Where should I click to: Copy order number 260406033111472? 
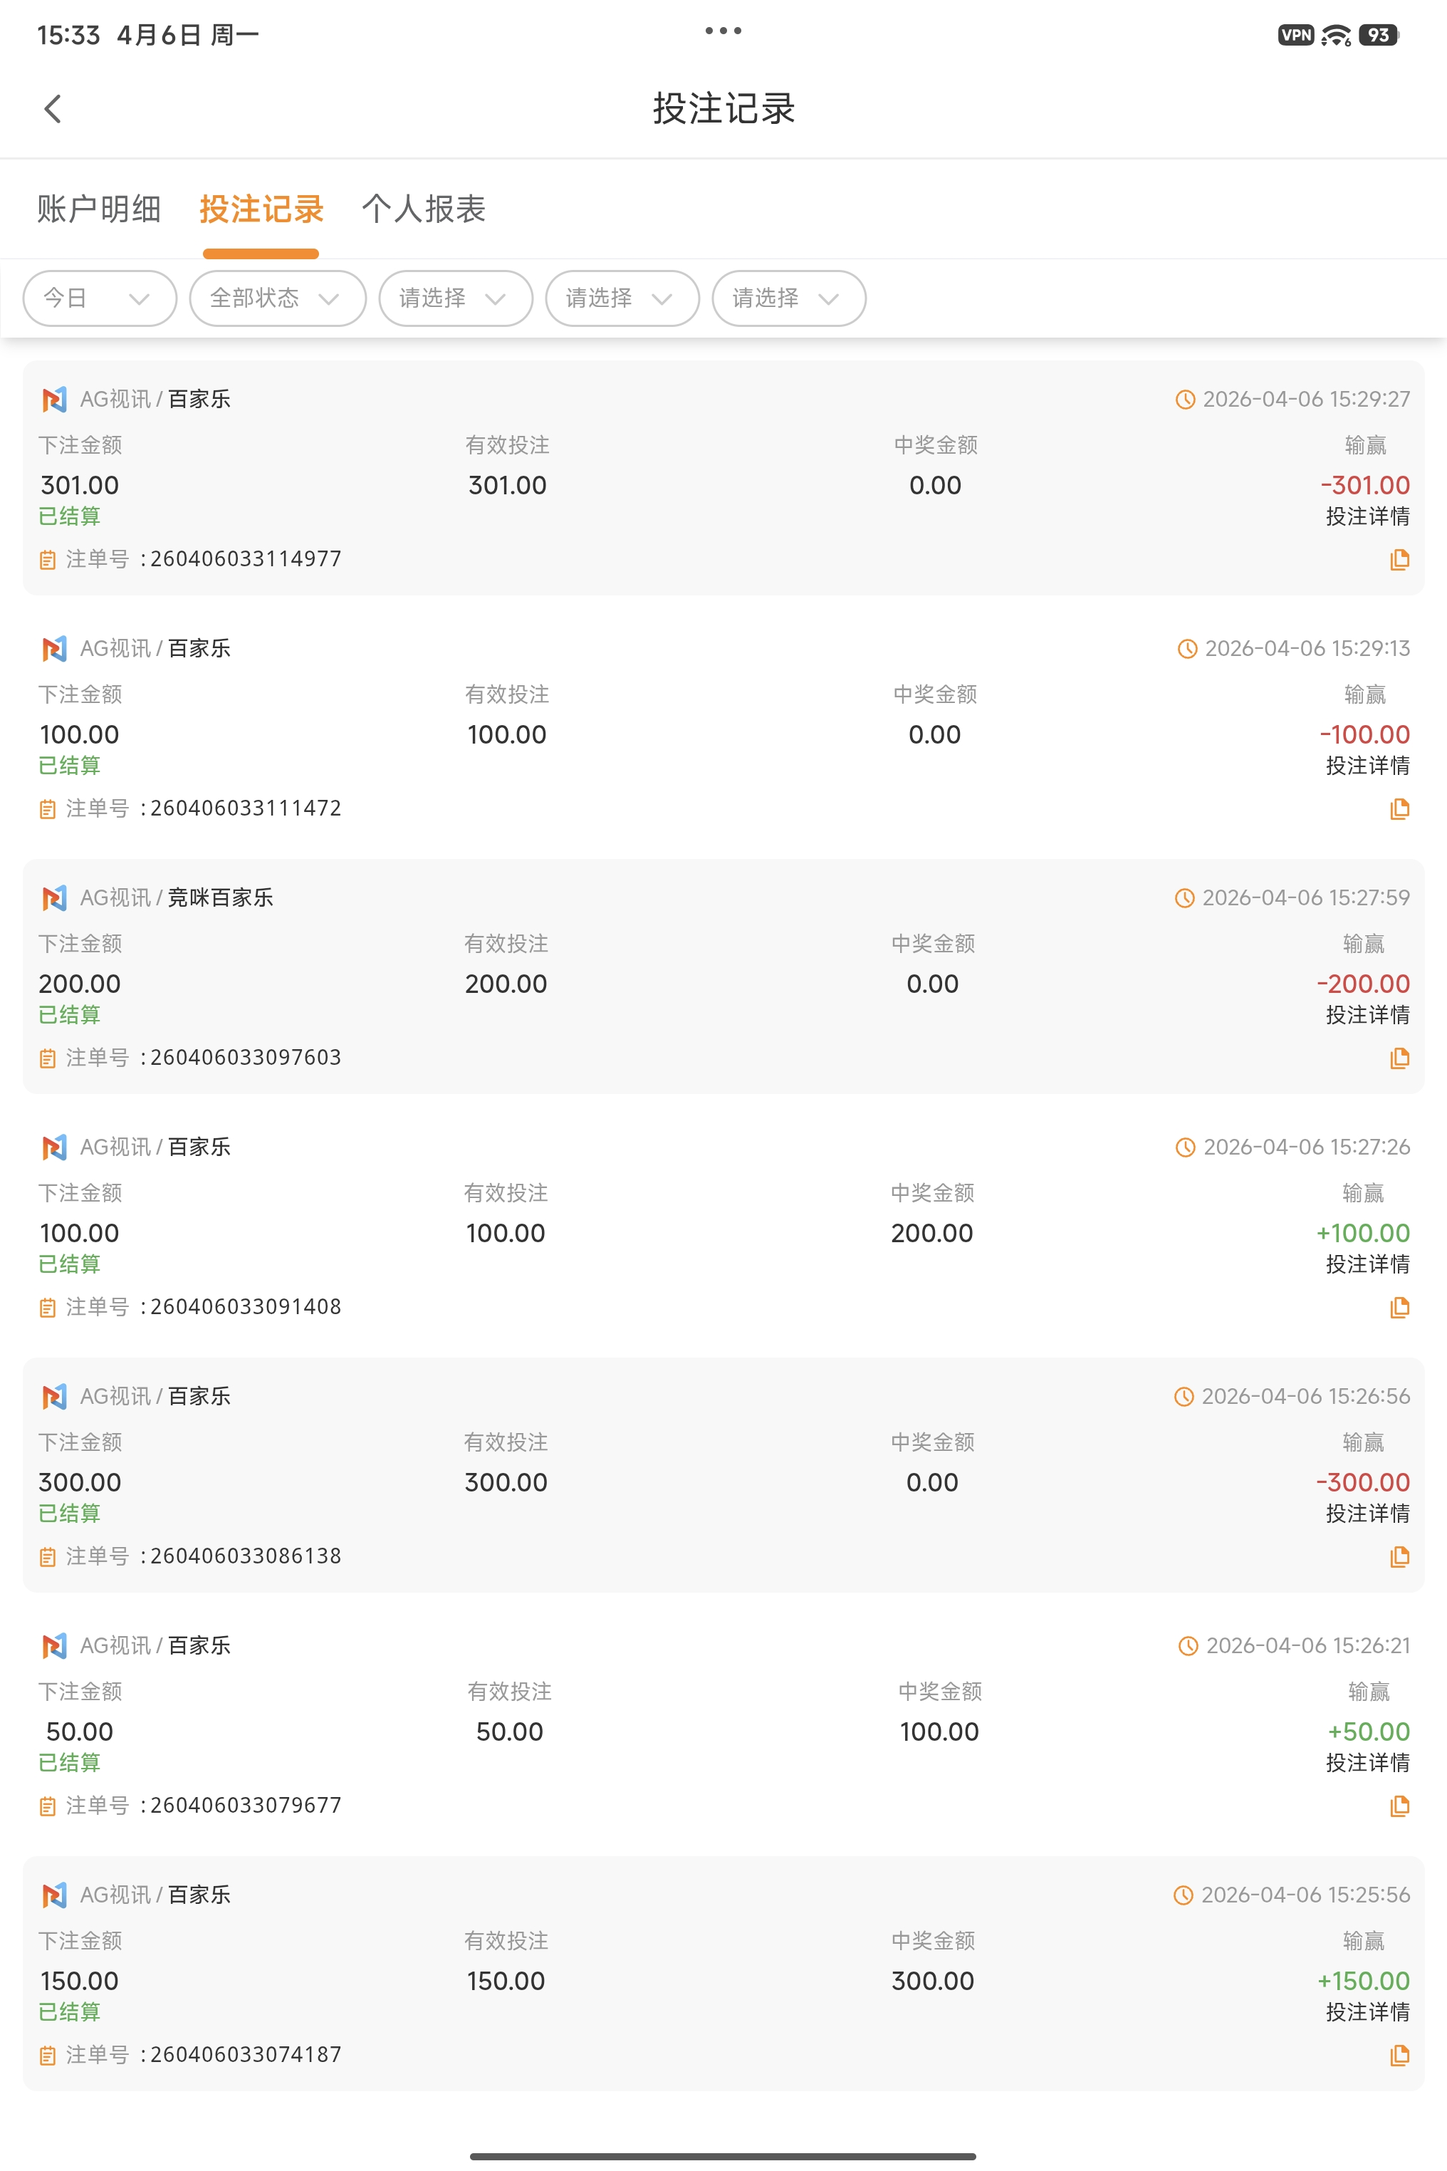[1399, 808]
